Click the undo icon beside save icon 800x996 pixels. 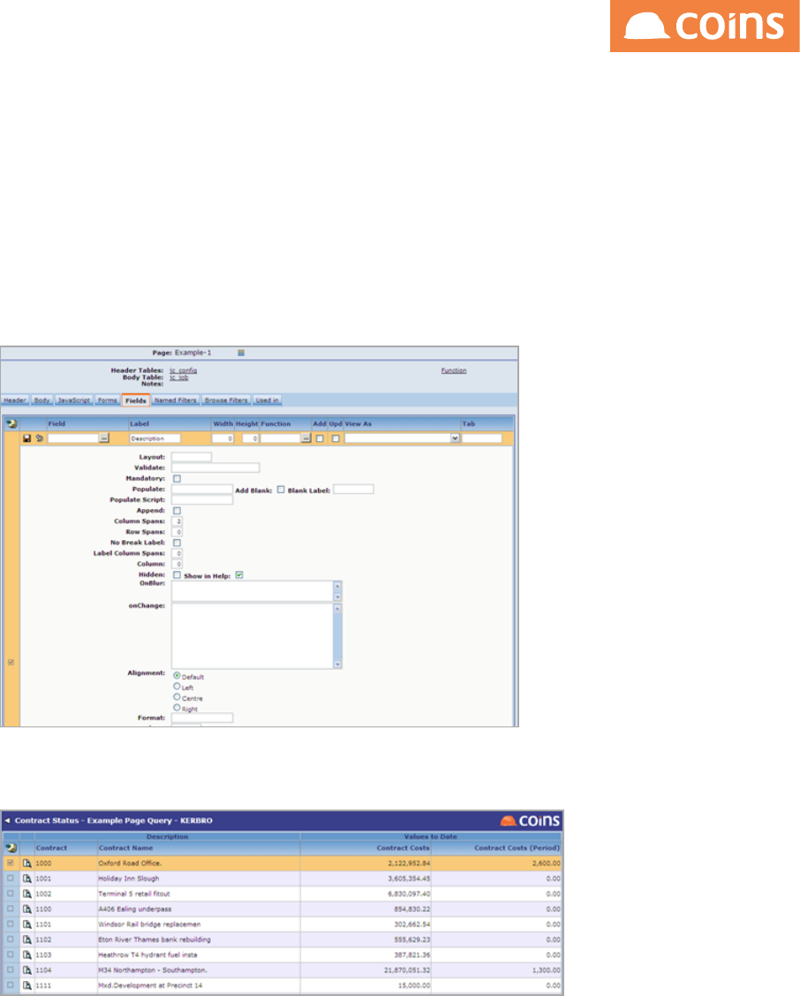point(40,438)
